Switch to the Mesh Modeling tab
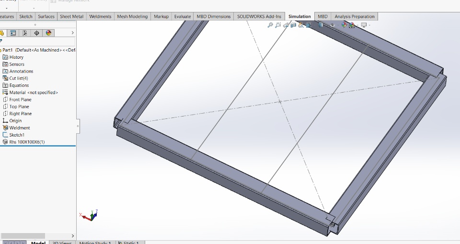460x244 pixels. click(x=132, y=16)
